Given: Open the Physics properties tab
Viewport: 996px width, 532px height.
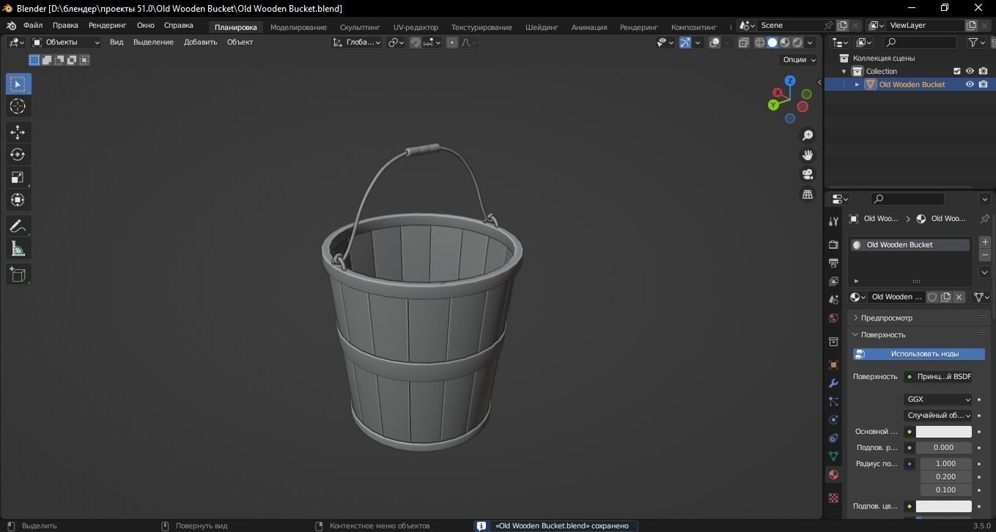Looking at the screenshot, I should [x=833, y=419].
